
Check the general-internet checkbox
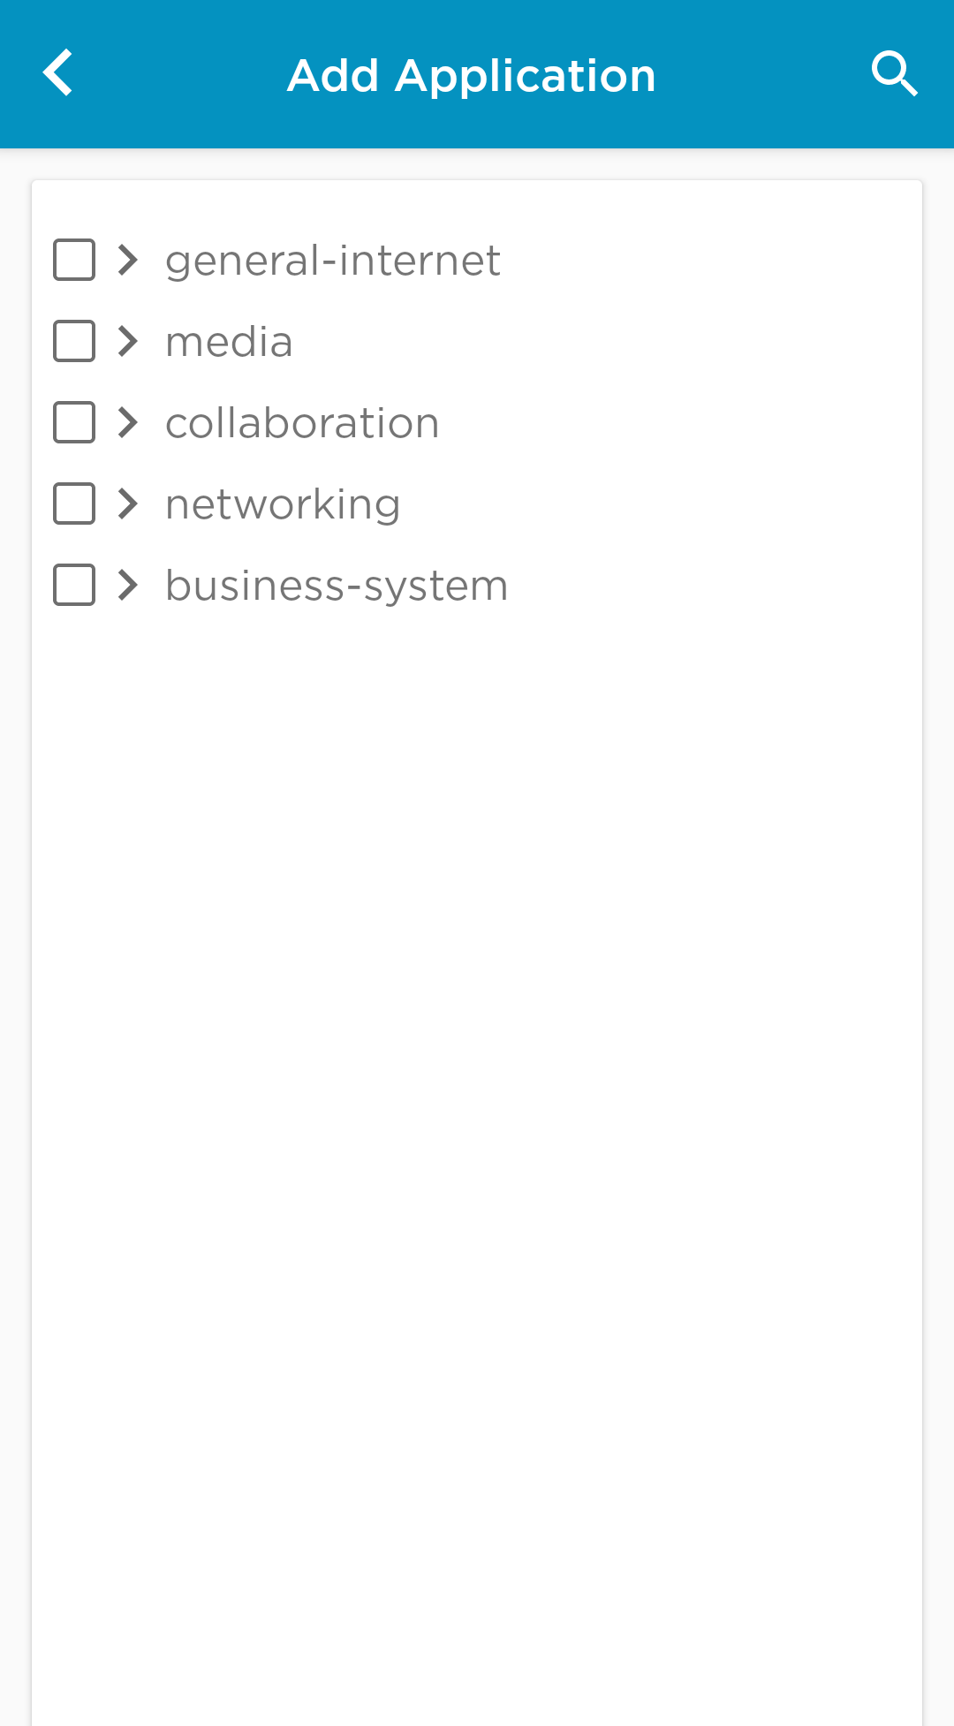74,260
